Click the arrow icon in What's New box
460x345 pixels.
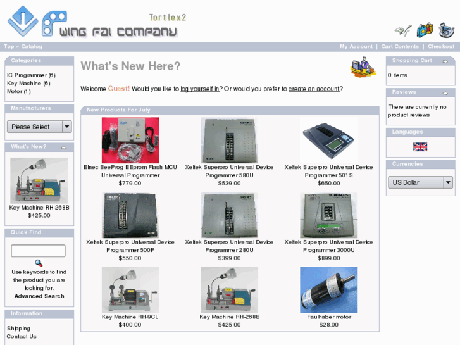pyautogui.click(x=64, y=148)
